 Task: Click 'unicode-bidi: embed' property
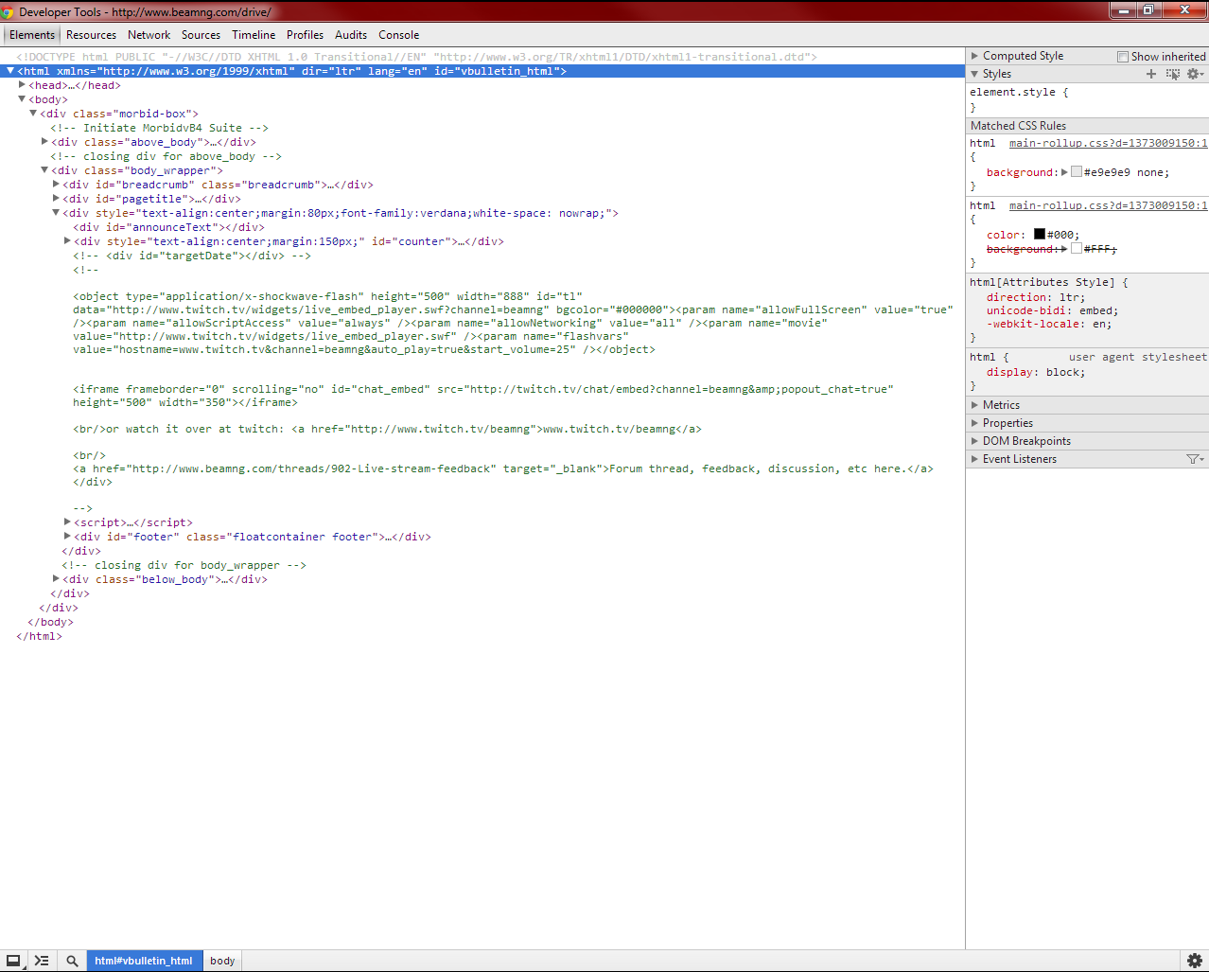click(x=1052, y=310)
